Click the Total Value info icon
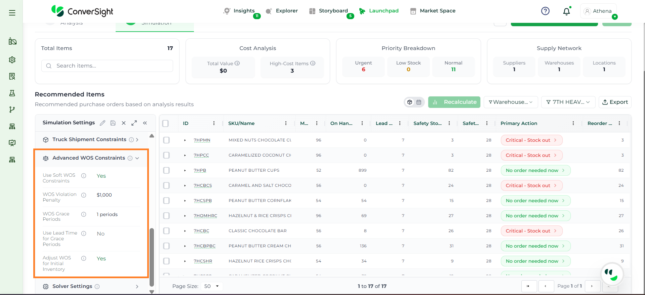The height and width of the screenshot is (295, 645). [x=237, y=63]
